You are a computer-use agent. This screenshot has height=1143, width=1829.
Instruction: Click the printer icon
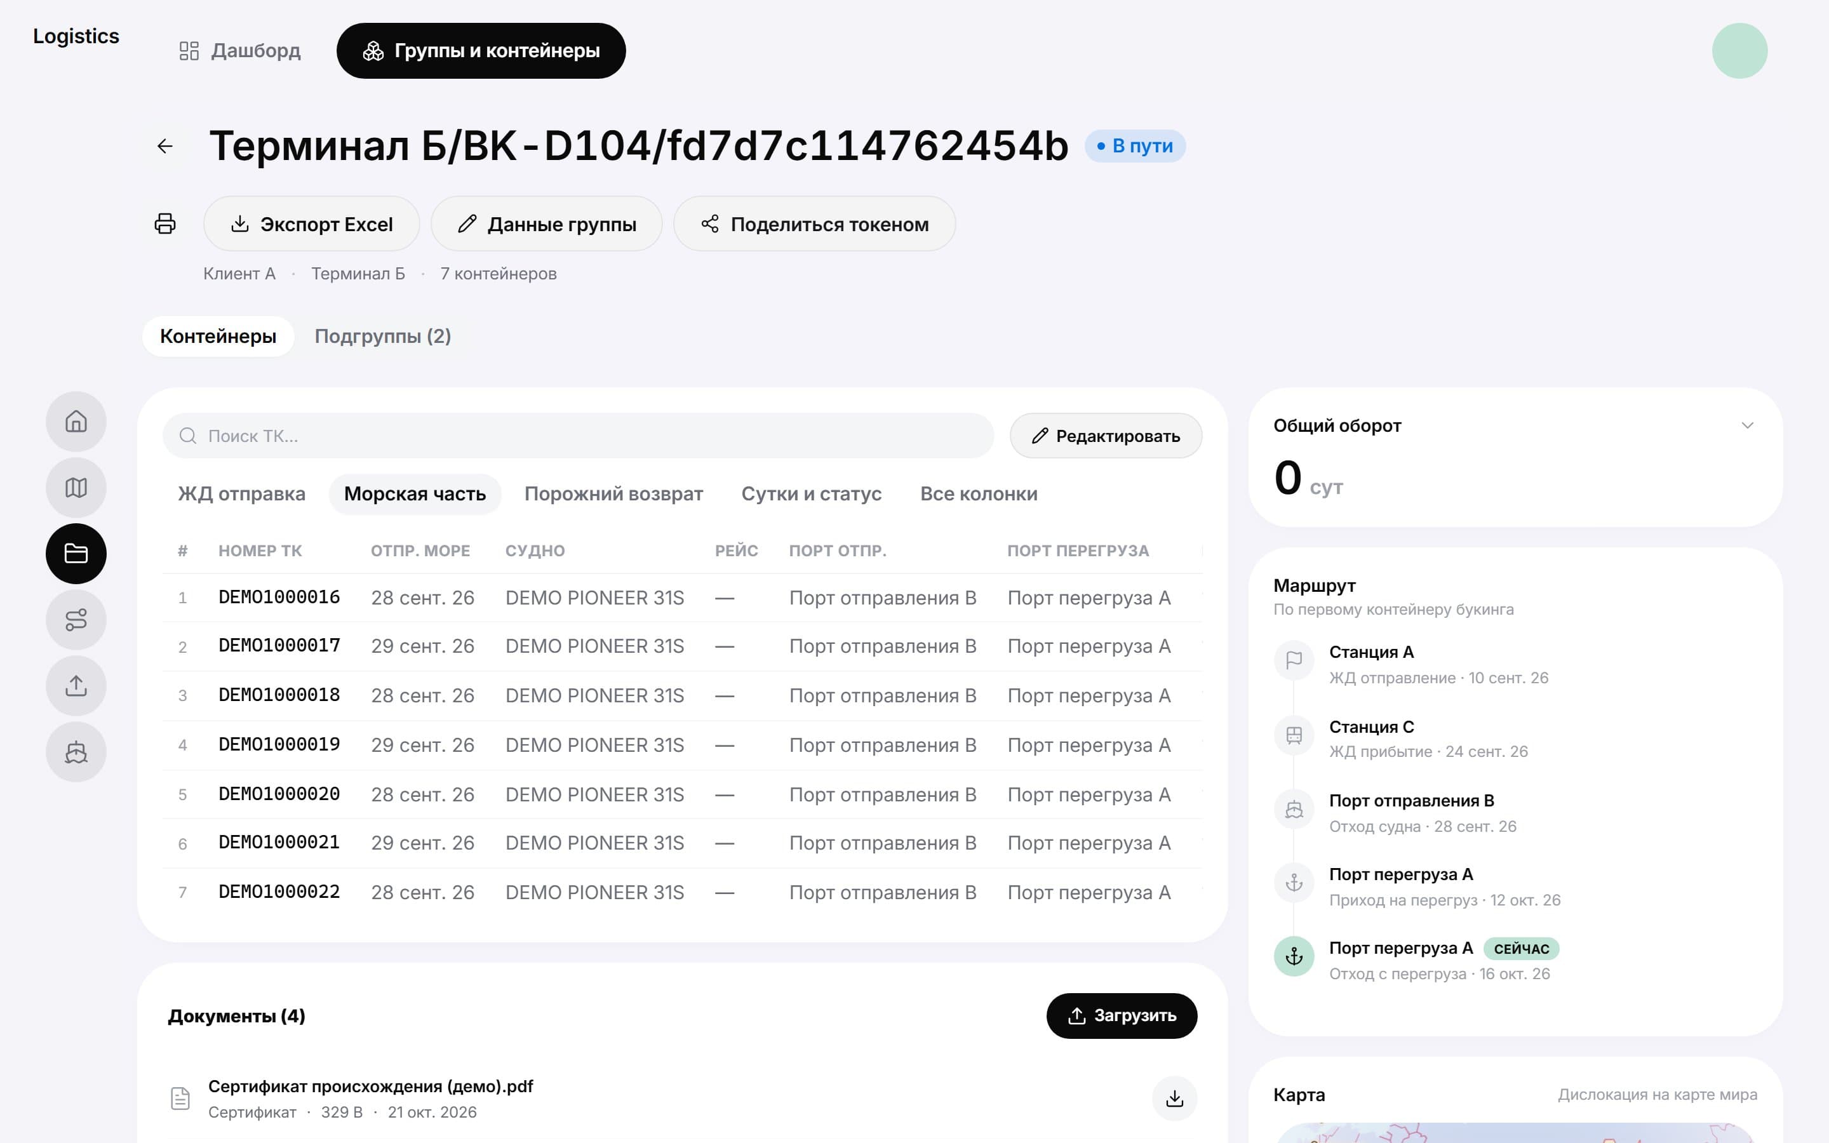164,224
